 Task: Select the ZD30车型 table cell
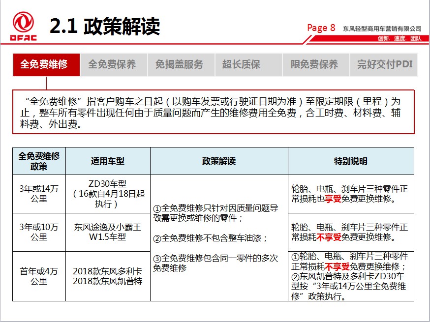107,192
